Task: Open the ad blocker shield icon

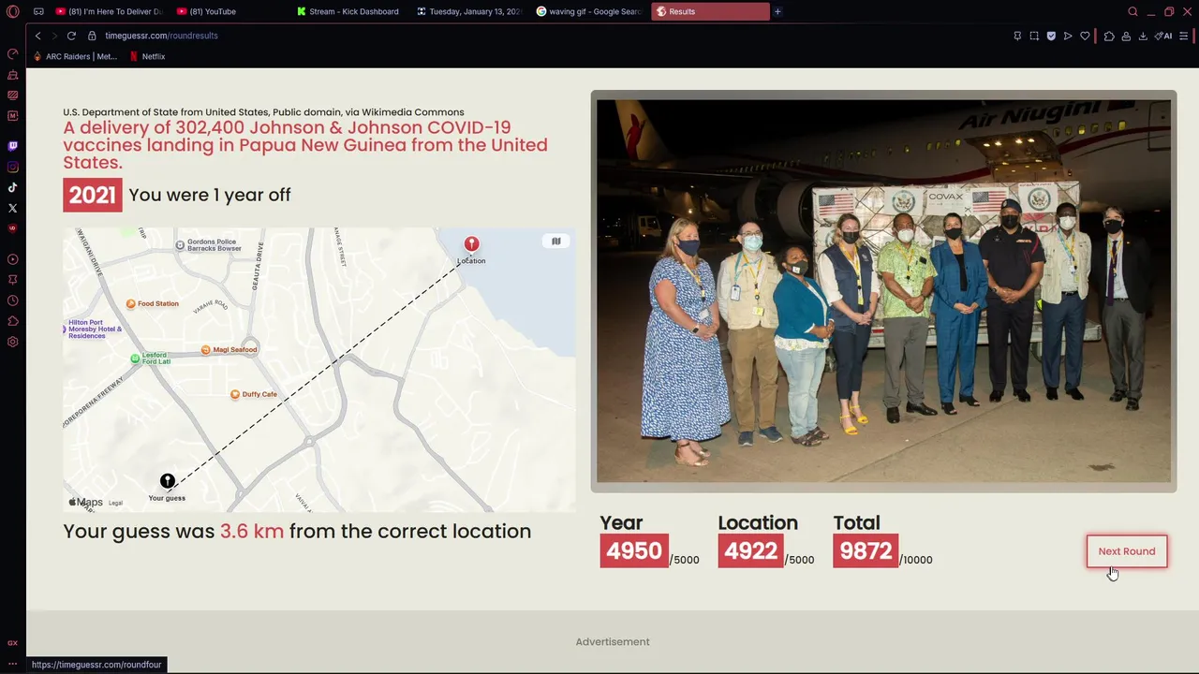Action: (x=1051, y=36)
